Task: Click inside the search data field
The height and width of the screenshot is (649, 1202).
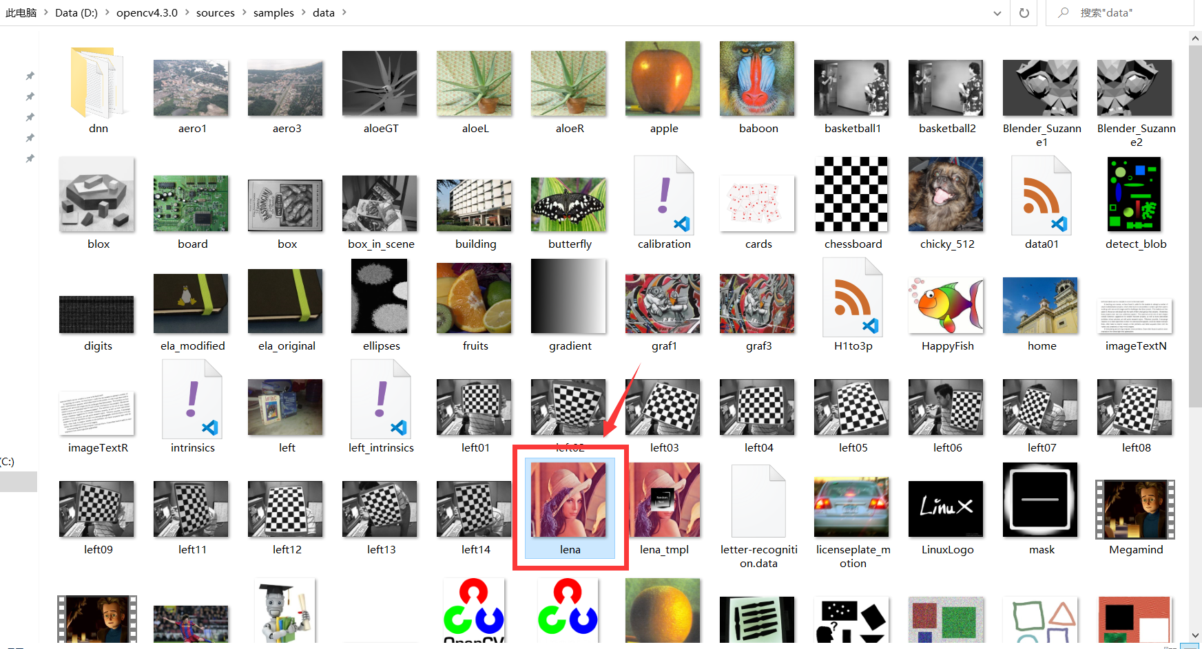Action: 1130,12
